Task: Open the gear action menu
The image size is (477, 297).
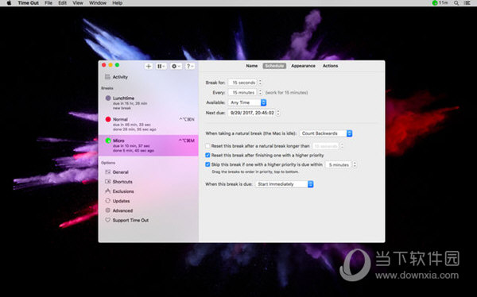Action: pyautogui.click(x=176, y=66)
